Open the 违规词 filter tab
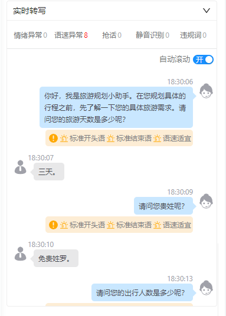The width and height of the screenshot is (226, 316). point(193,35)
